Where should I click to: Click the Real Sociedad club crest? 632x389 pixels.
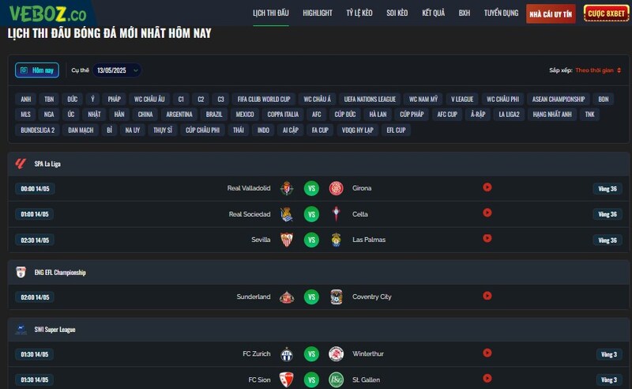click(287, 214)
